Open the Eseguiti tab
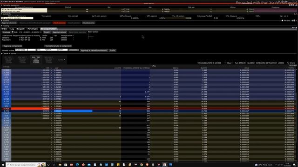298x167 pixels. [x=20, y=29]
